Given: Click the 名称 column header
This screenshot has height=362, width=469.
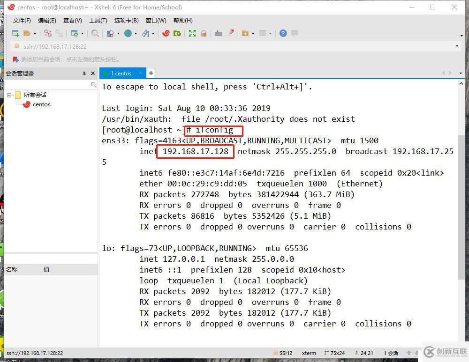Looking at the screenshot, I should click(x=23, y=269).
